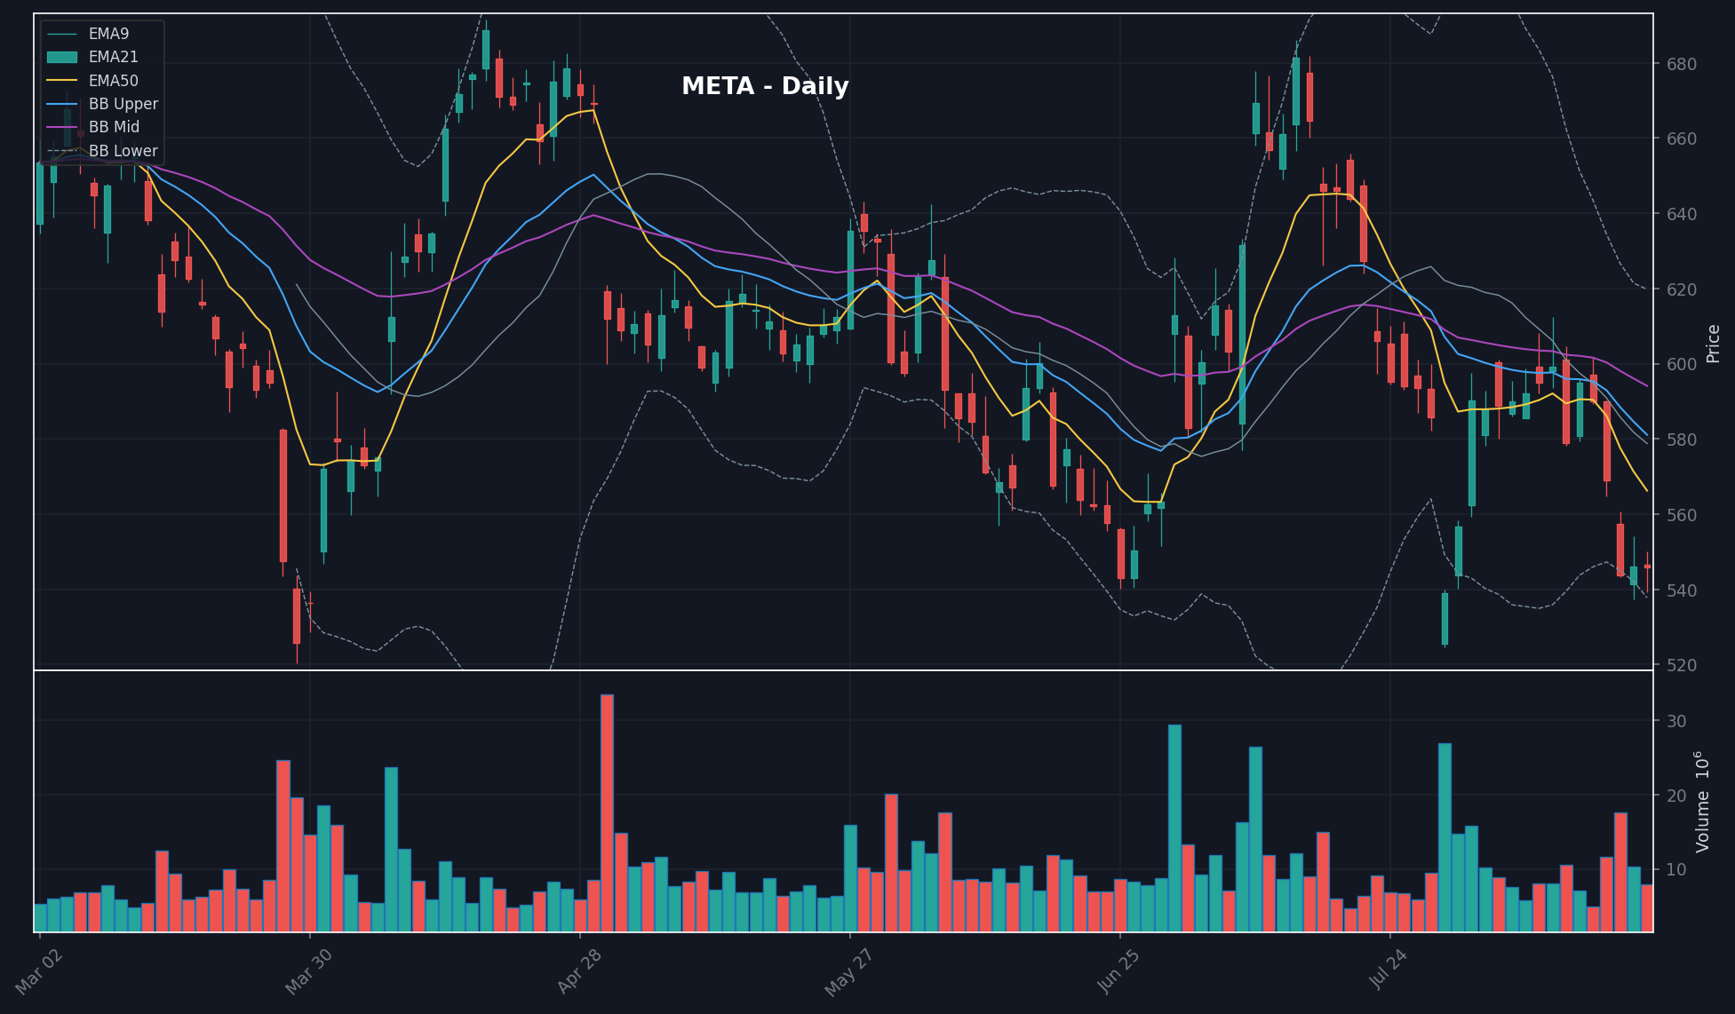Image resolution: width=1735 pixels, height=1014 pixels.
Task: Click the 560 price axis tick label
Action: (1681, 515)
